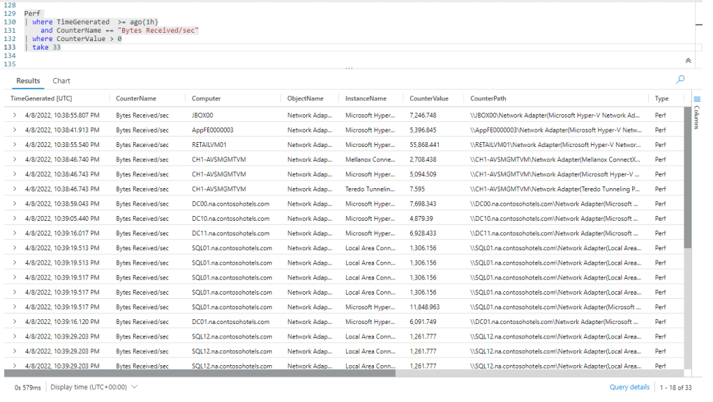Sort by TimeGenerated [UTC] column header
This screenshot has width=713, height=402.
(x=41, y=99)
